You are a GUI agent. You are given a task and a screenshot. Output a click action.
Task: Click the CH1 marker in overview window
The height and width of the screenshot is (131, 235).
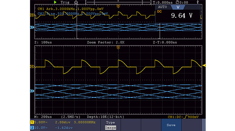click(x=32, y=15)
